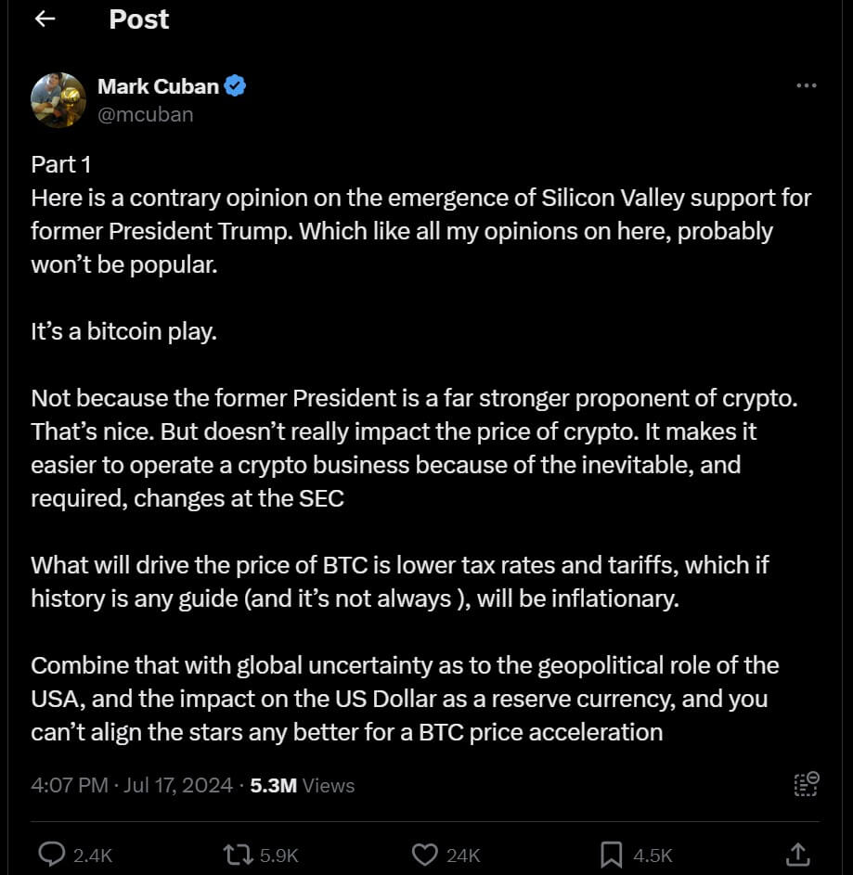Click the reply speech bubble icon
This screenshot has height=875, width=853.
click(x=50, y=854)
